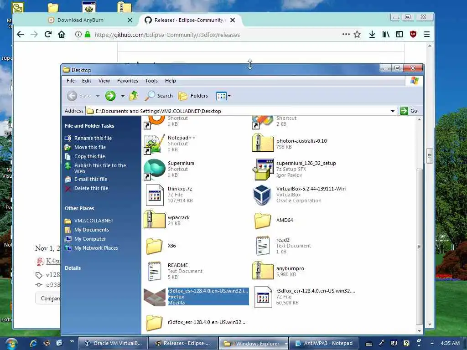Screen dimensions: 467x350
Task: Open the browser Library icon
Action: point(386,35)
